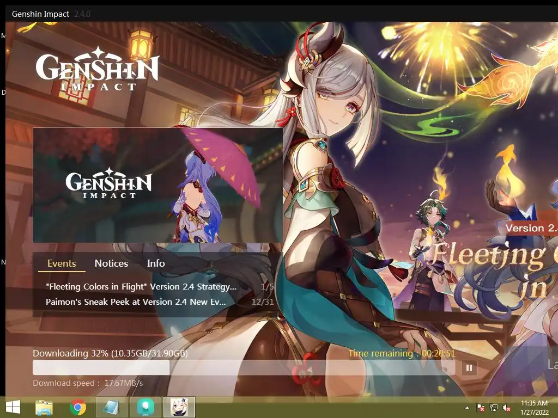The width and height of the screenshot is (558, 418).
Task: Select the Genshin Impact Paimon taskbar icon
Action: tap(179, 407)
